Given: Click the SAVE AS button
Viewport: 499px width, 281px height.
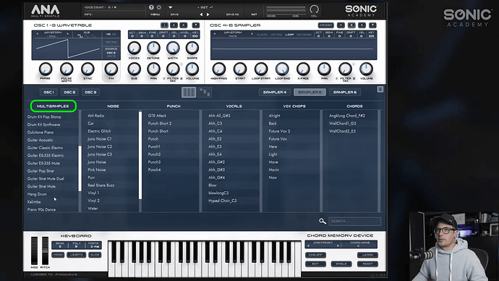Looking at the screenshot, I should 232,14.
